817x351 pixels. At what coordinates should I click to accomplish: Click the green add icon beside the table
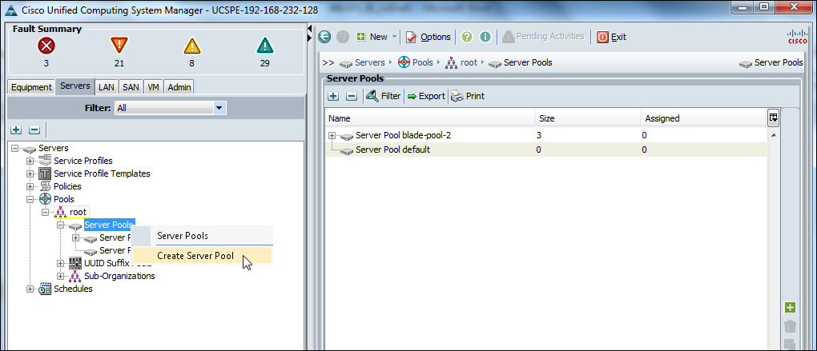790,308
